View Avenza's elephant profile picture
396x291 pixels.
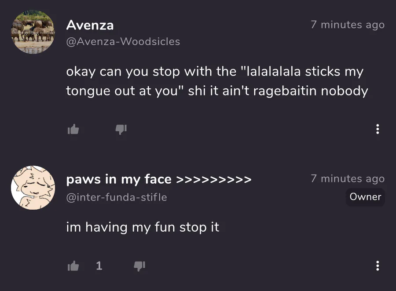(33, 32)
